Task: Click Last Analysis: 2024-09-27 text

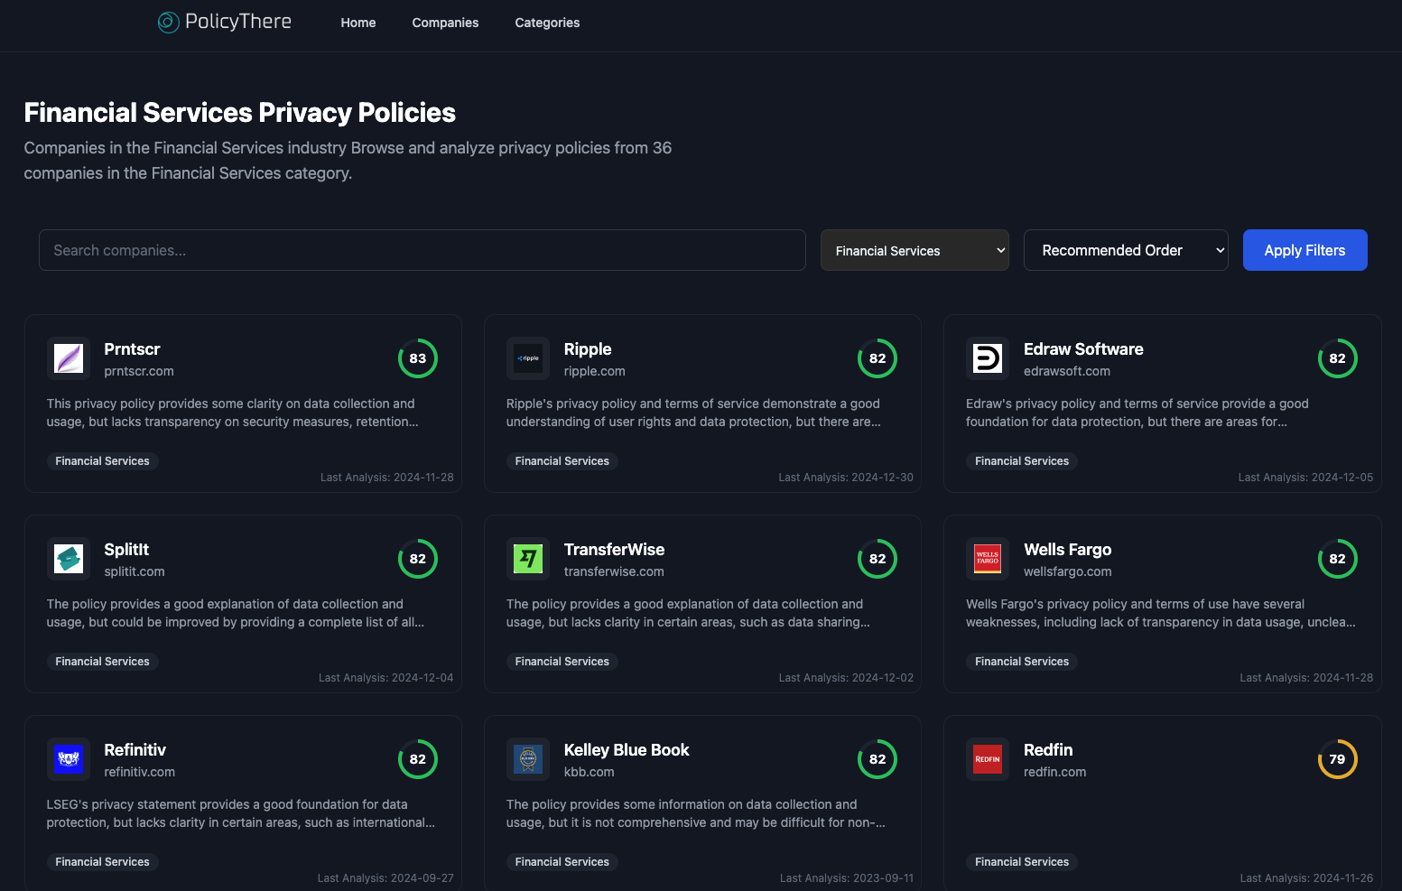Action: point(385,878)
